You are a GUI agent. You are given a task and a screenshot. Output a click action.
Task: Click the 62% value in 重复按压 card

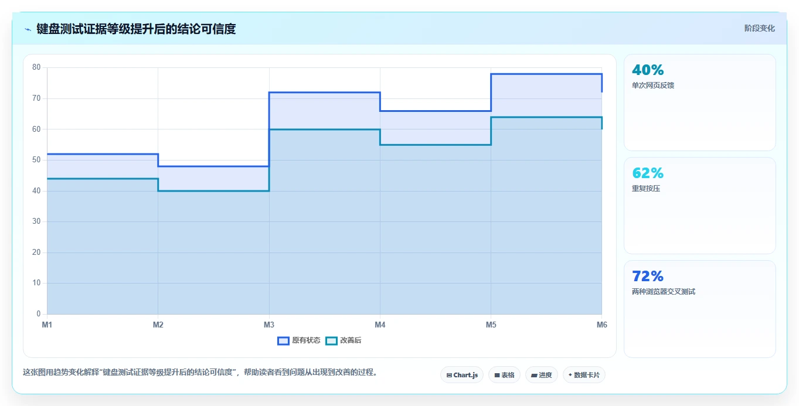(648, 173)
